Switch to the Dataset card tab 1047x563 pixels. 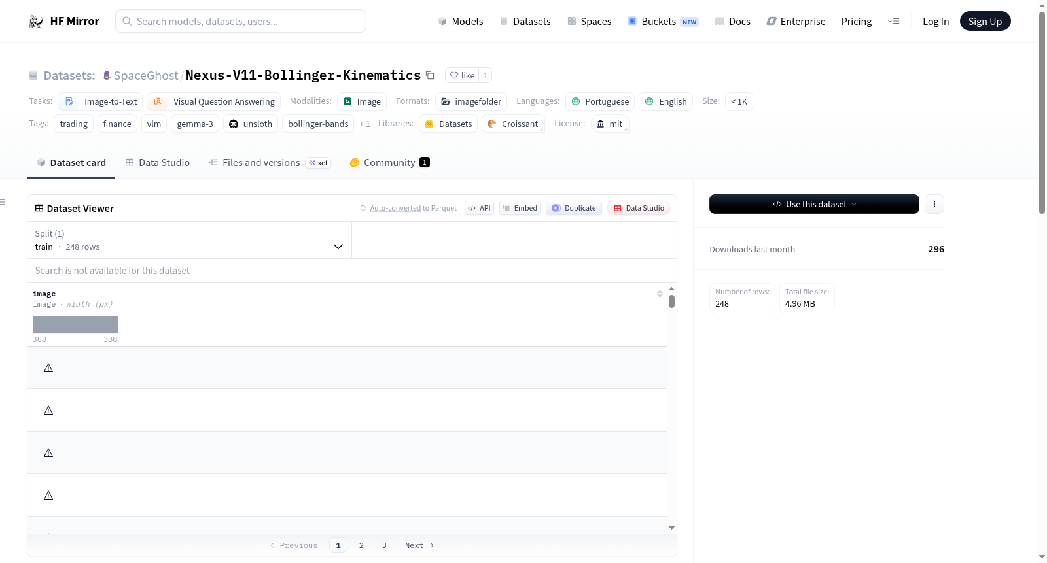point(71,163)
